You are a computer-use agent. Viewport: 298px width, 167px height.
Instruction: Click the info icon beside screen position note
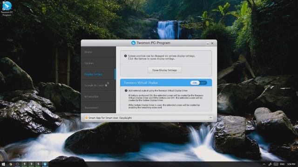(x=125, y=56)
